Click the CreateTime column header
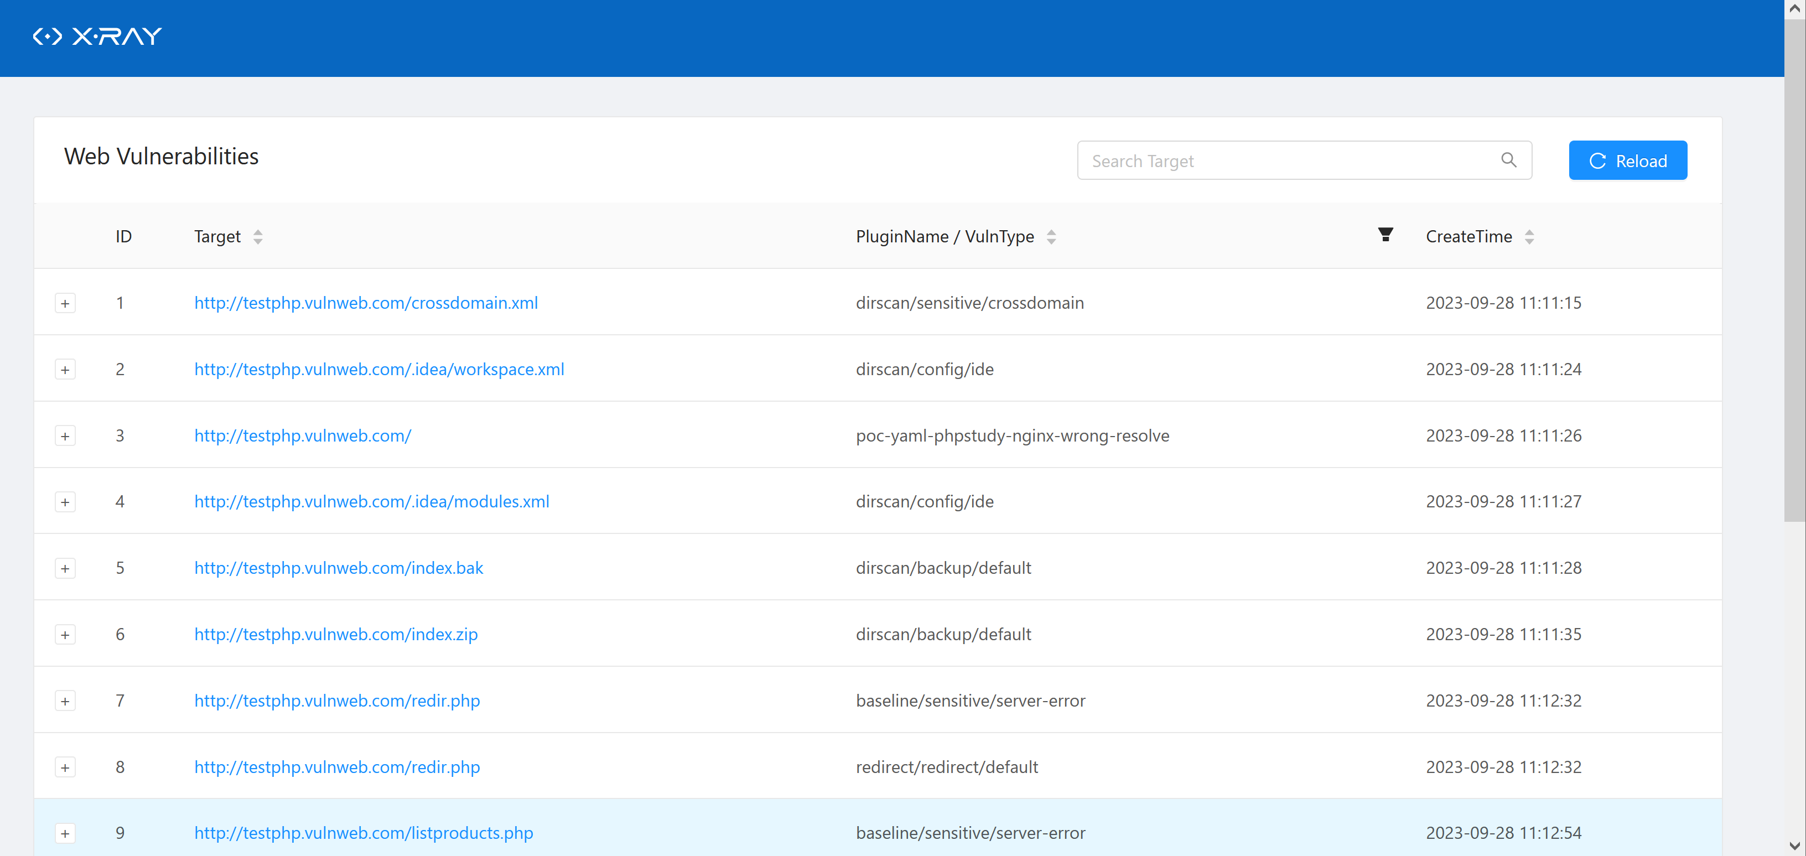 pyautogui.click(x=1469, y=236)
